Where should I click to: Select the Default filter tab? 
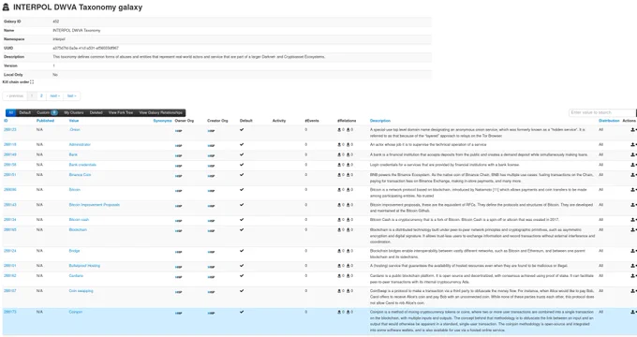tap(24, 112)
